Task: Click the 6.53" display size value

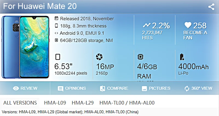Action: [64, 66]
